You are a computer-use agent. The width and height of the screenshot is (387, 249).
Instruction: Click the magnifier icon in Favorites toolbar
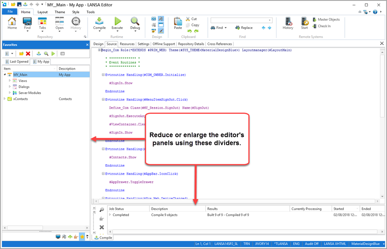46,54
